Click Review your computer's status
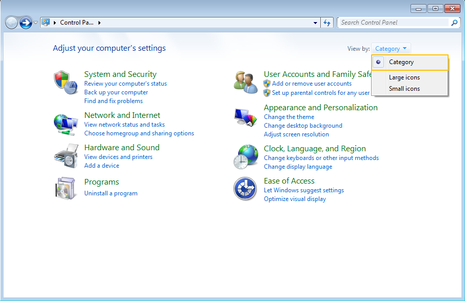Screen dimensions: 465x301 [125, 84]
